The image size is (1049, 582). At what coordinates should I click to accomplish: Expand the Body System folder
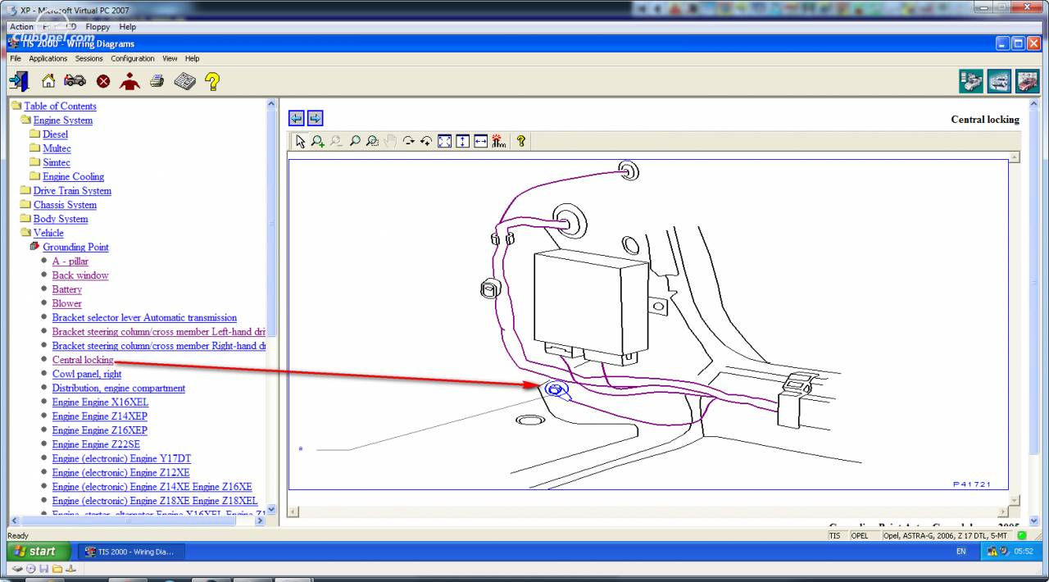(25, 219)
